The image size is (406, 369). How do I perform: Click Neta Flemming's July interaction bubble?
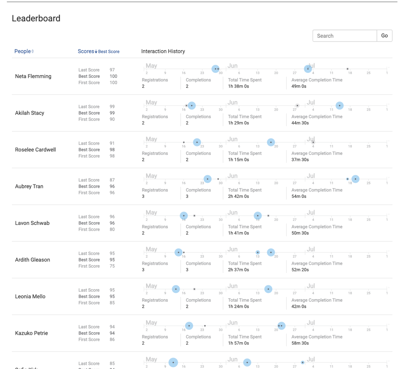(x=308, y=69)
